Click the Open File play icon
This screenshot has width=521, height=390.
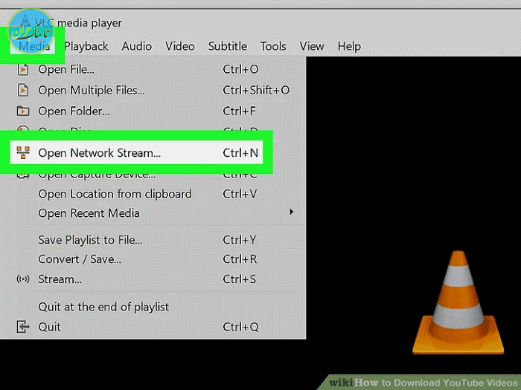(23, 70)
